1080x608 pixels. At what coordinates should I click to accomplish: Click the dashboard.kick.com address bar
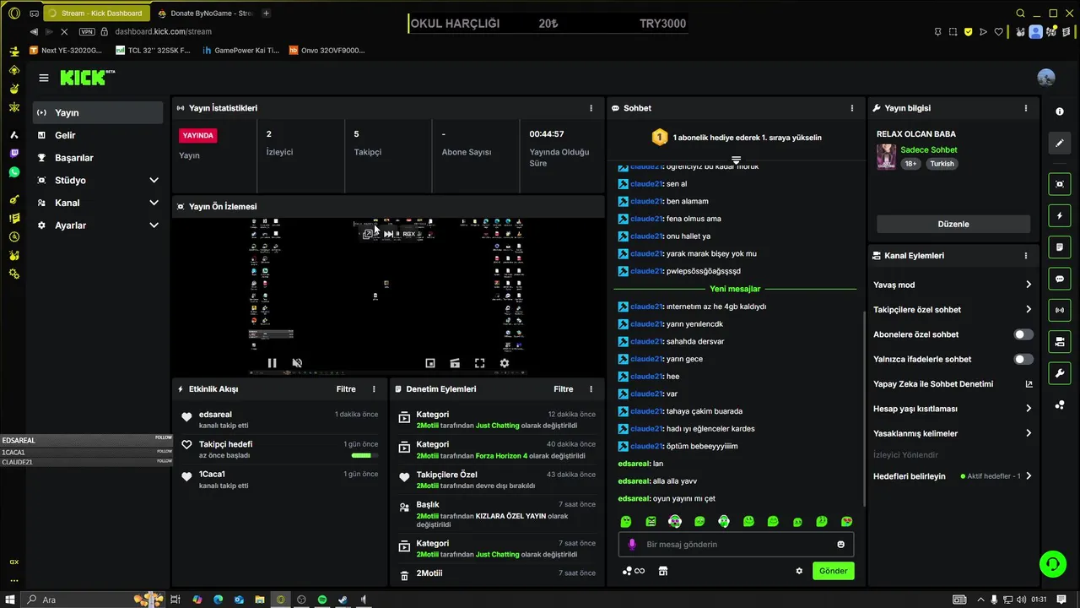tap(163, 31)
